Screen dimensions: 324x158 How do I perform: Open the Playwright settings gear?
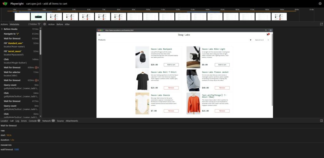coord(320,3)
